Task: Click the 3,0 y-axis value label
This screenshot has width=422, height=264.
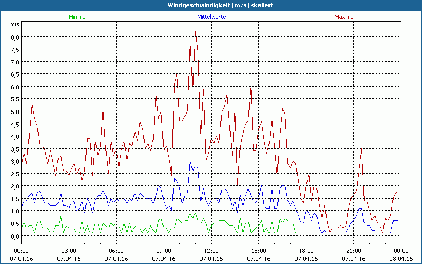Action: 14,162
